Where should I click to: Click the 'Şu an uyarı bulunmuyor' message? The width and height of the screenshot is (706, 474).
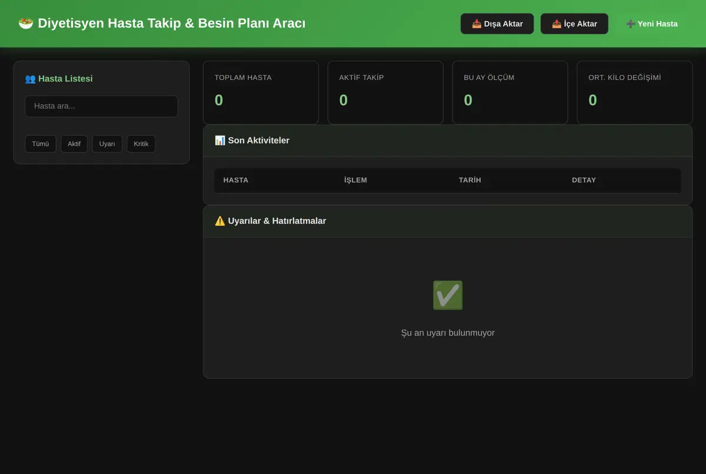tap(448, 333)
